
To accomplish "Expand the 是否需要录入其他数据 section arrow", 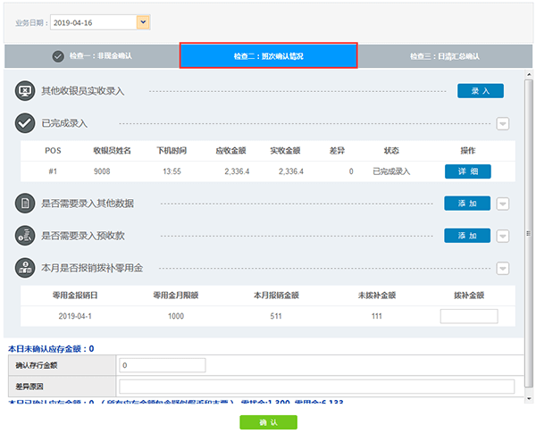I will click(x=502, y=204).
